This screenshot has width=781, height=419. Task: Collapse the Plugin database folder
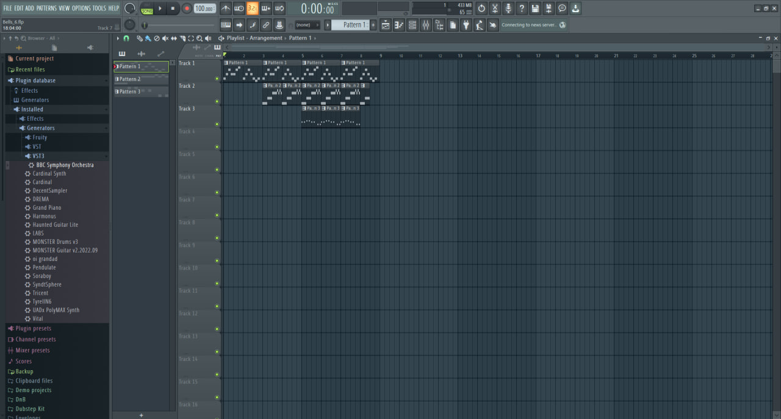point(35,81)
